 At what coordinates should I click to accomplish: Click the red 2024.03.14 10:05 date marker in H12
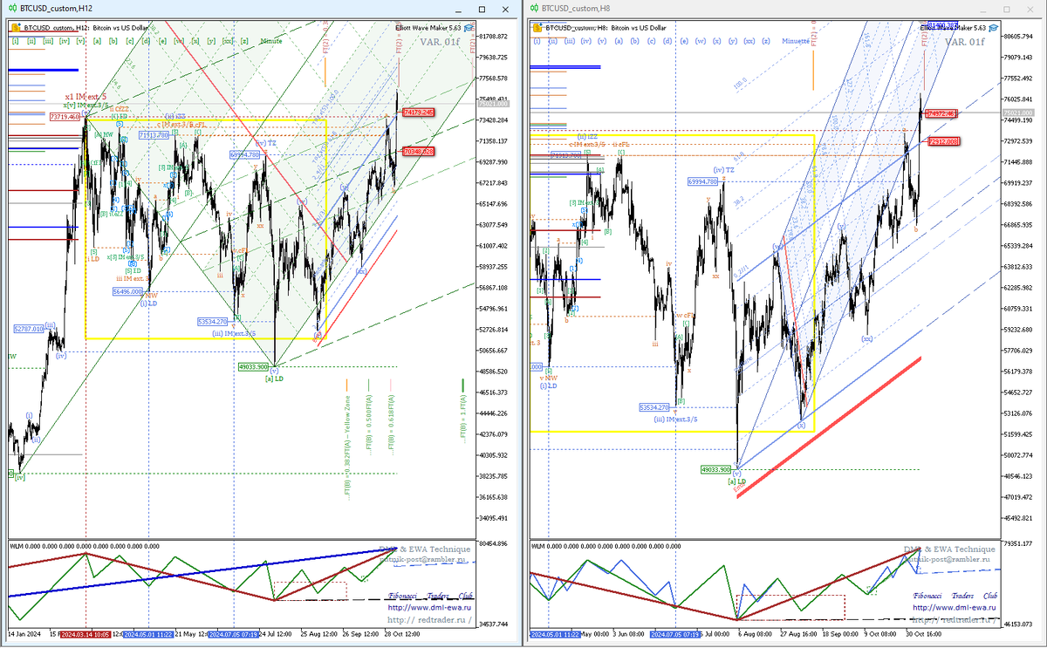point(86,635)
